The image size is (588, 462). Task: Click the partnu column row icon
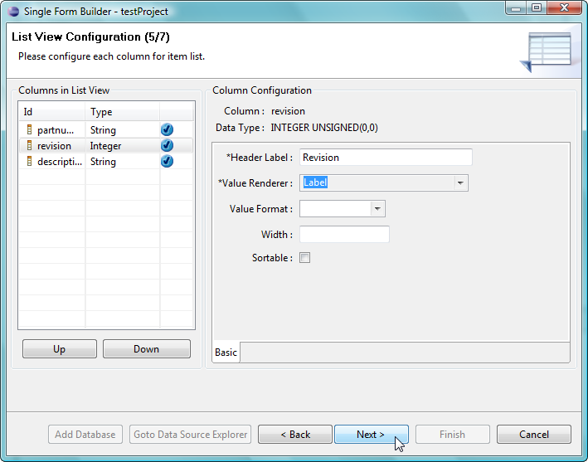pyautogui.click(x=29, y=130)
